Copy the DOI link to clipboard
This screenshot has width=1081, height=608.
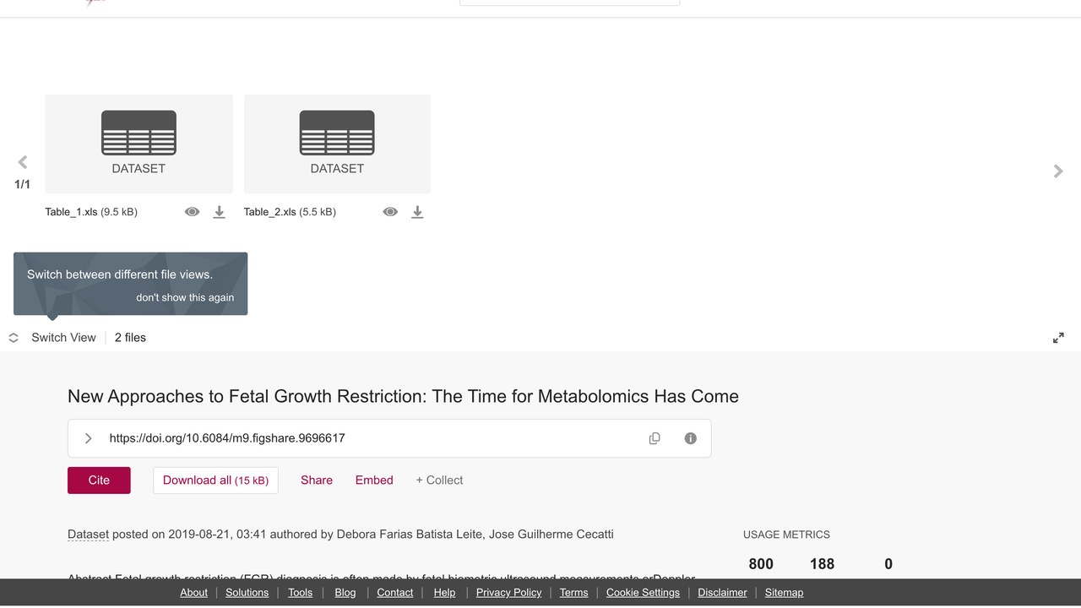pos(655,438)
